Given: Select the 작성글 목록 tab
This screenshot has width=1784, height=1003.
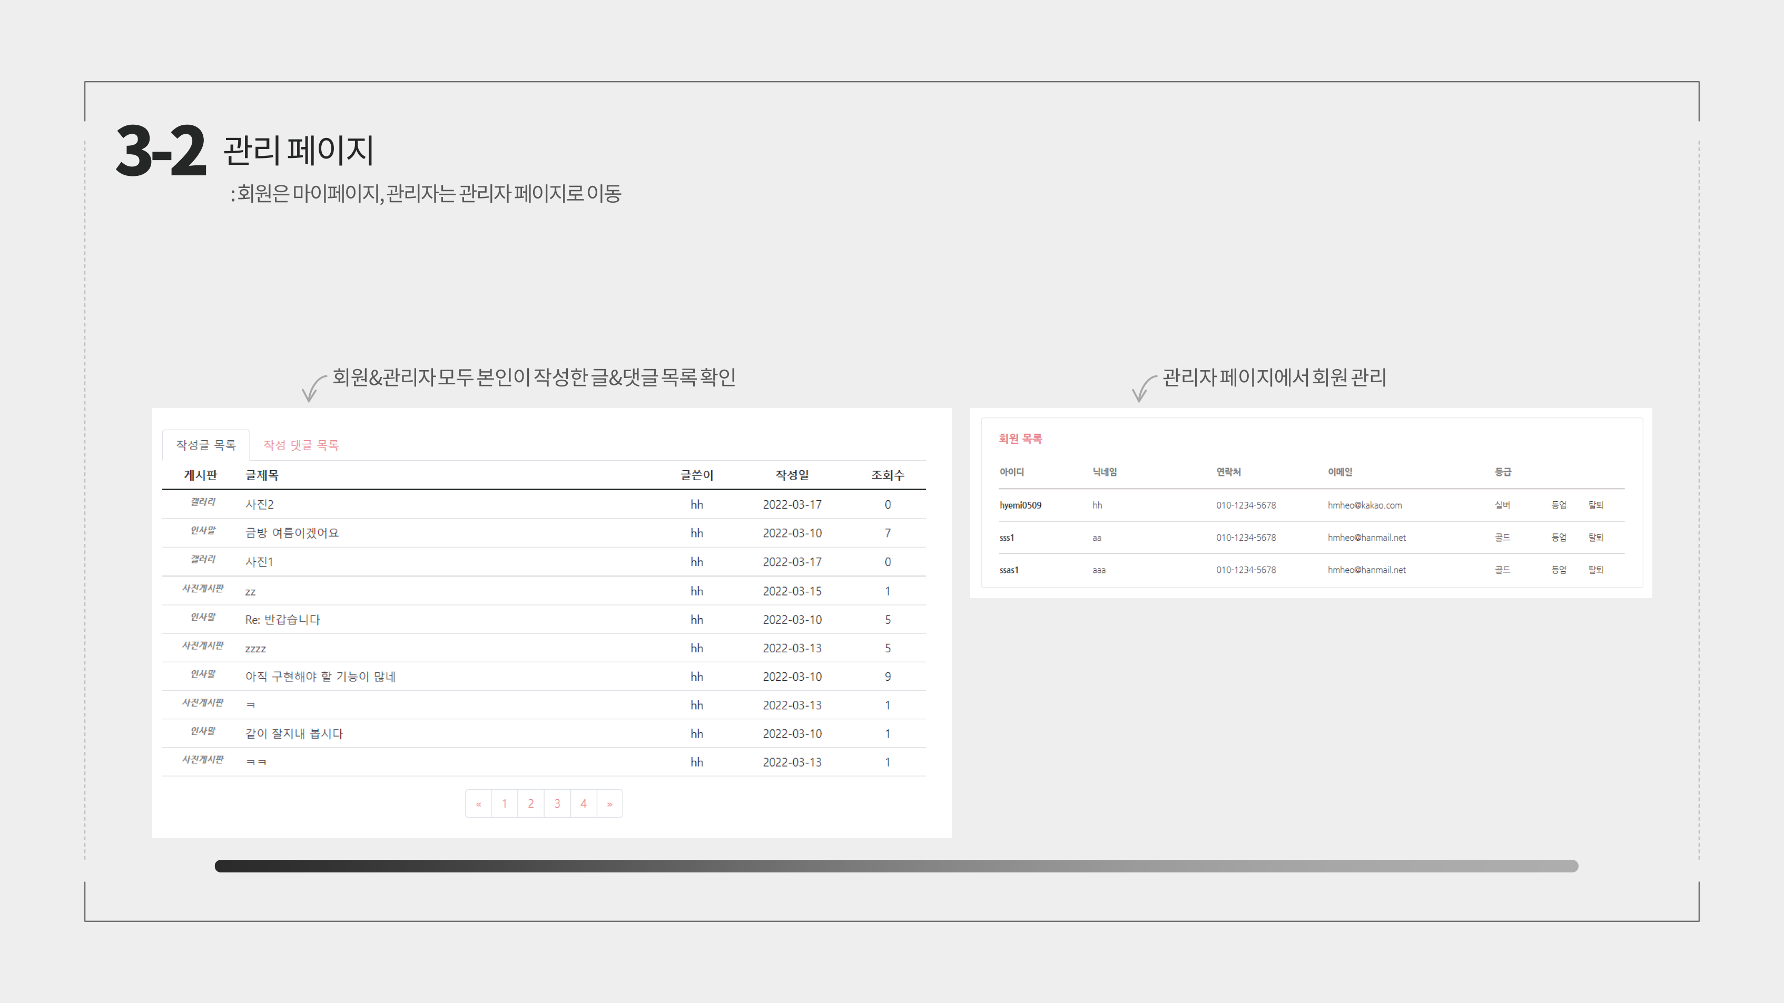Looking at the screenshot, I should tap(206, 445).
